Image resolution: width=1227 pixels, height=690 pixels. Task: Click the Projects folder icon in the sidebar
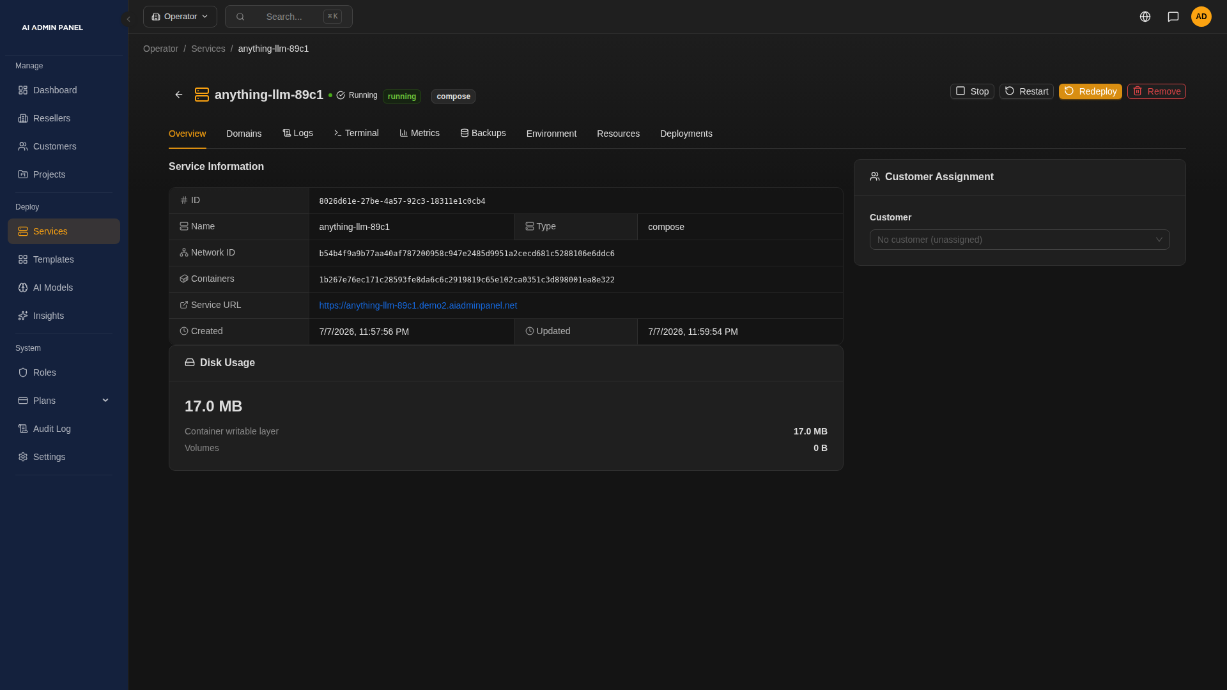pyautogui.click(x=23, y=174)
